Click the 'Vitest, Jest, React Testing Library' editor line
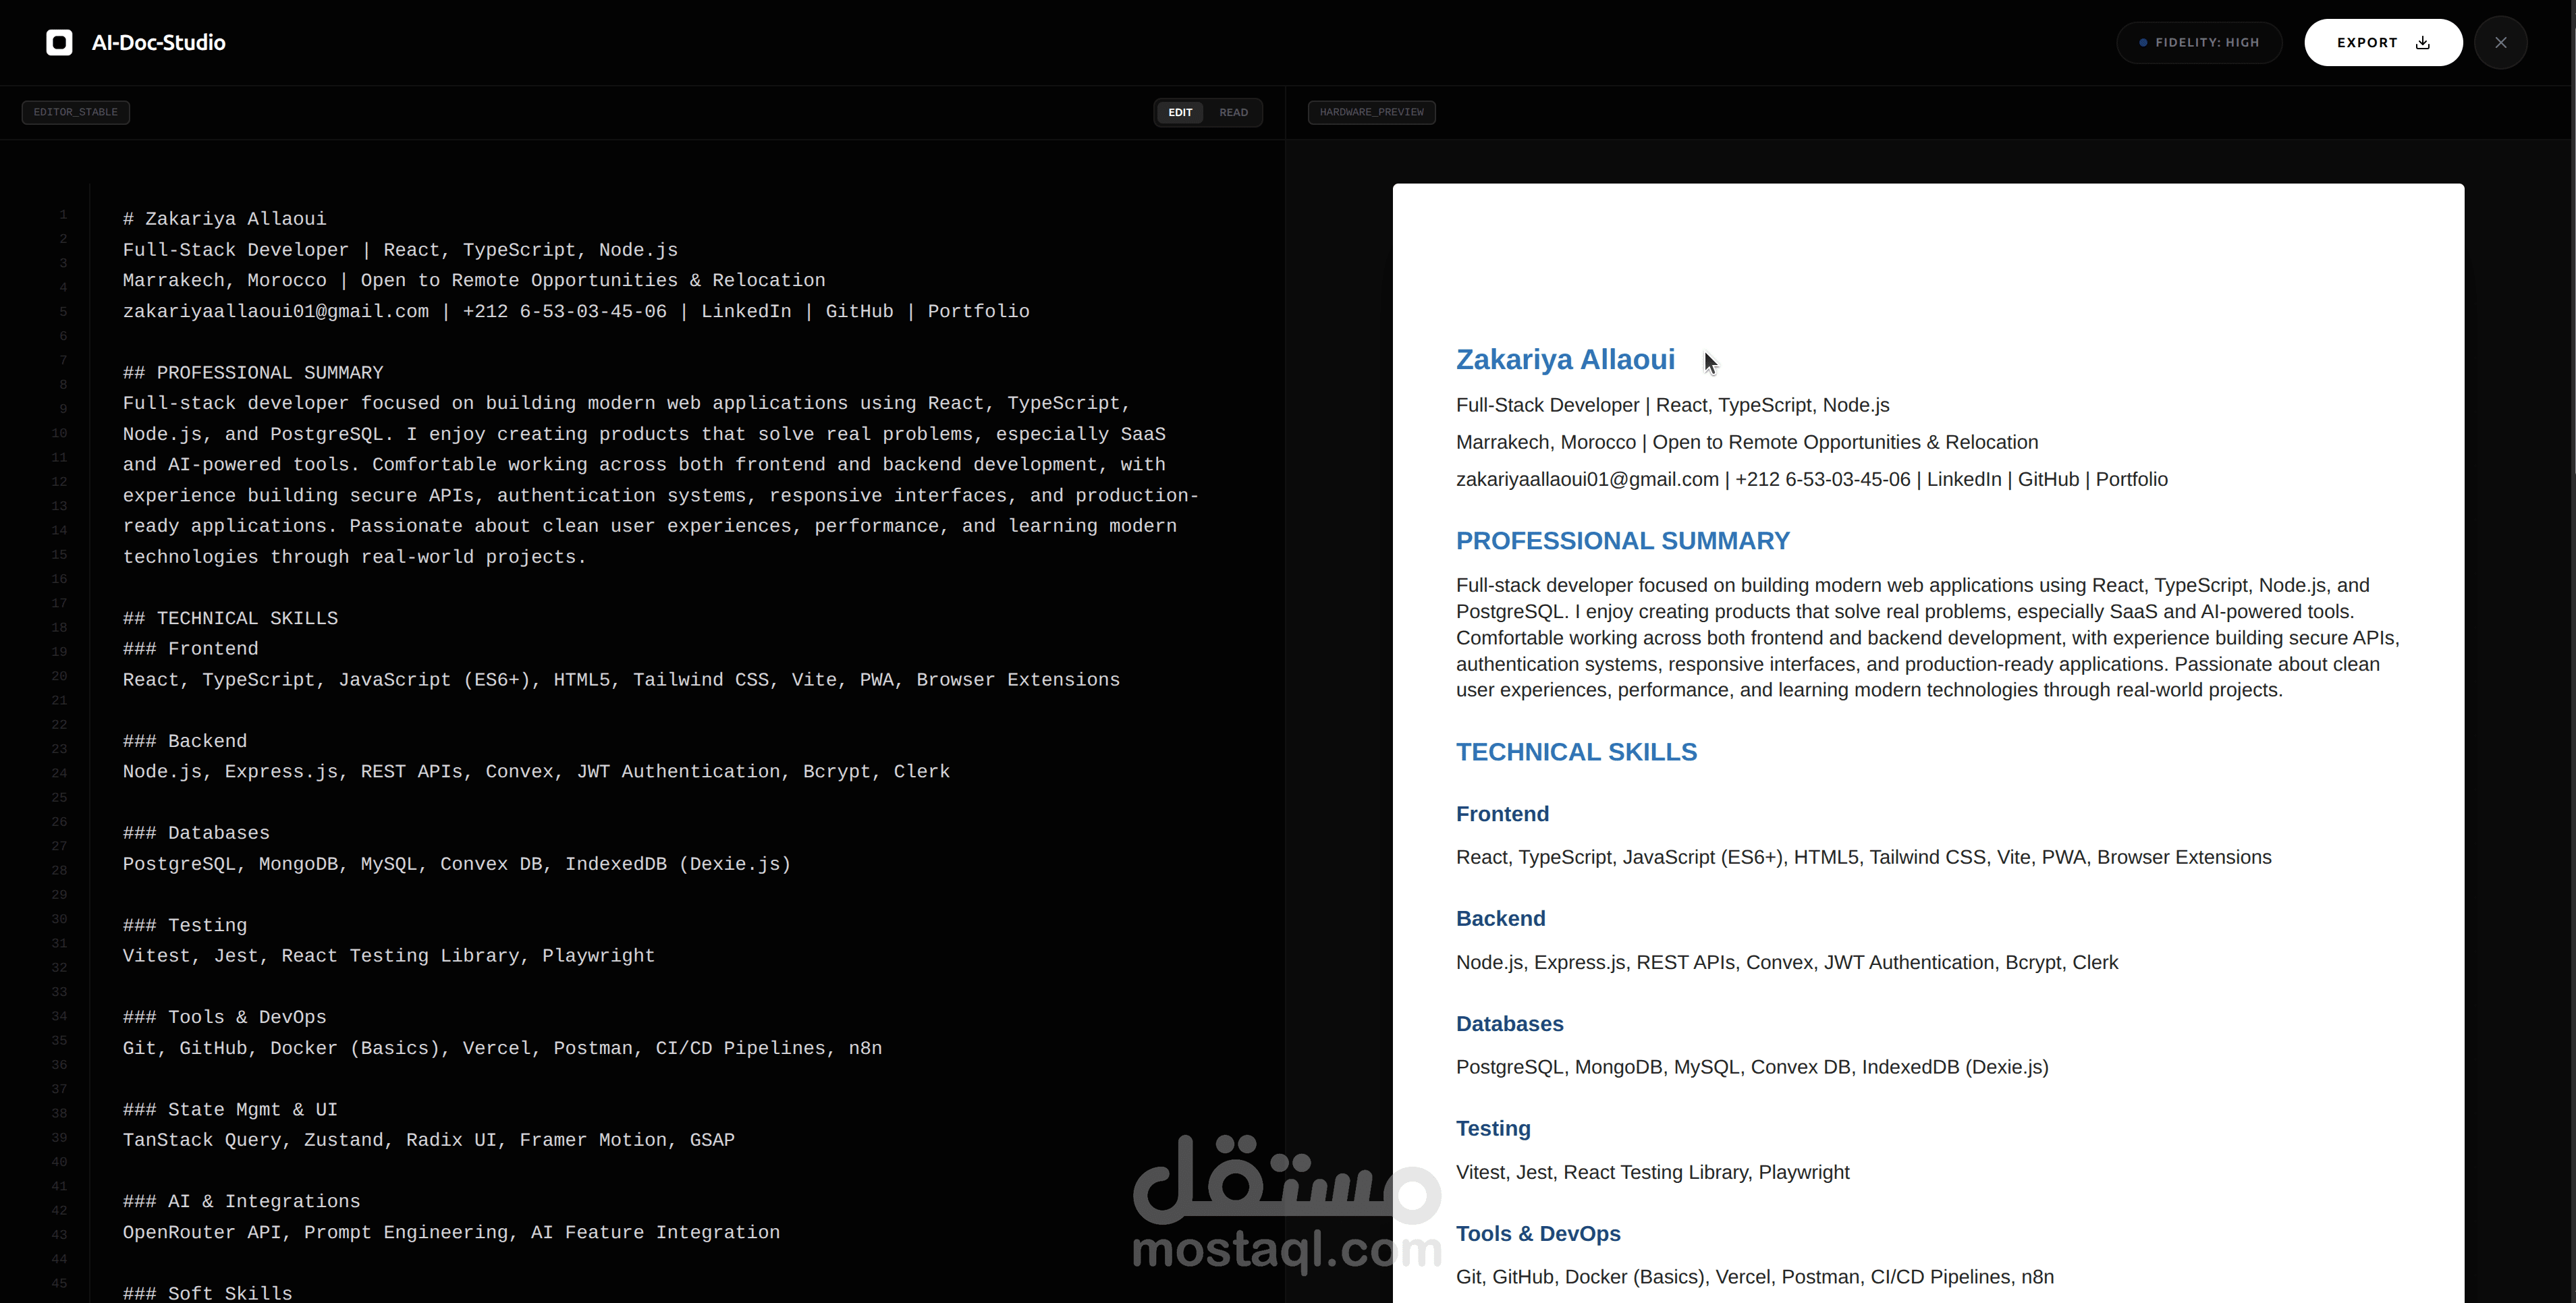 tap(389, 956)
